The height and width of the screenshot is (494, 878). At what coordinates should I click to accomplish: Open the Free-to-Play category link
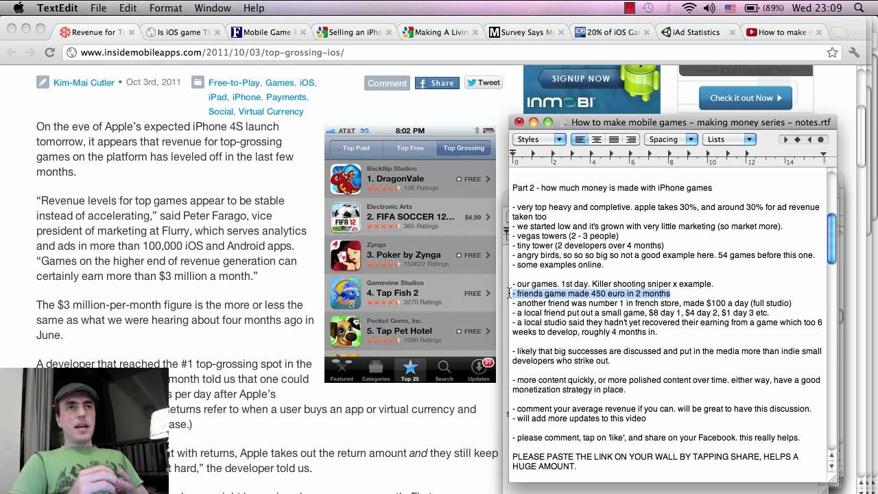pos(235,82)
